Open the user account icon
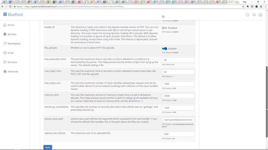 [x=260, y=15]
